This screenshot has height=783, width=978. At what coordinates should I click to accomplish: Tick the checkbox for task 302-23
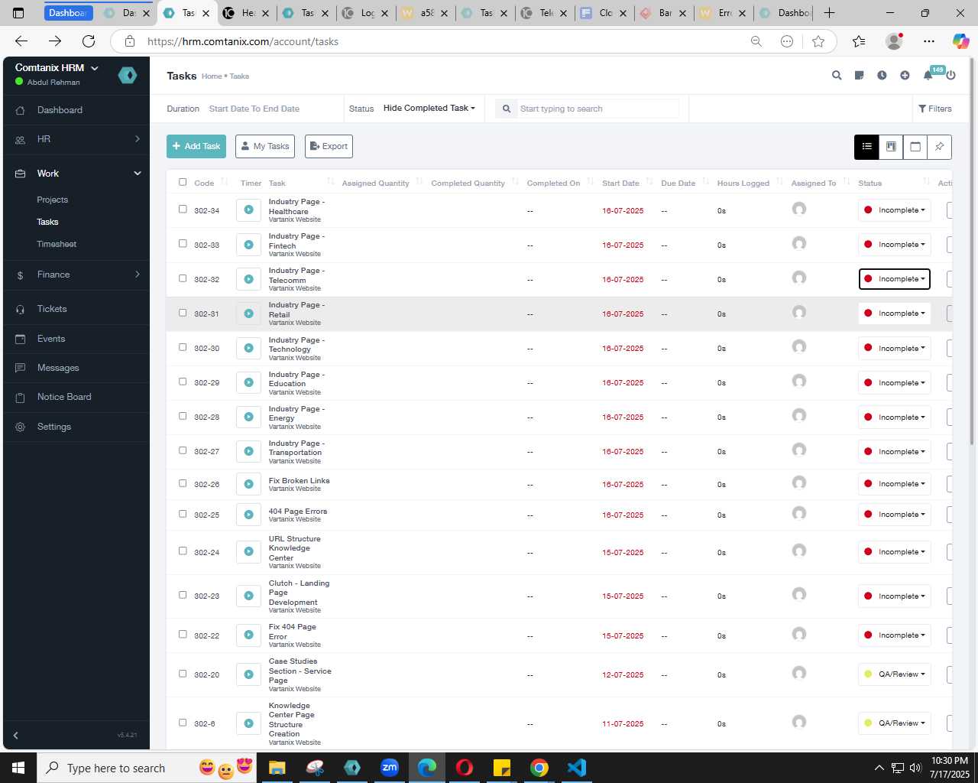pos(183,595)
